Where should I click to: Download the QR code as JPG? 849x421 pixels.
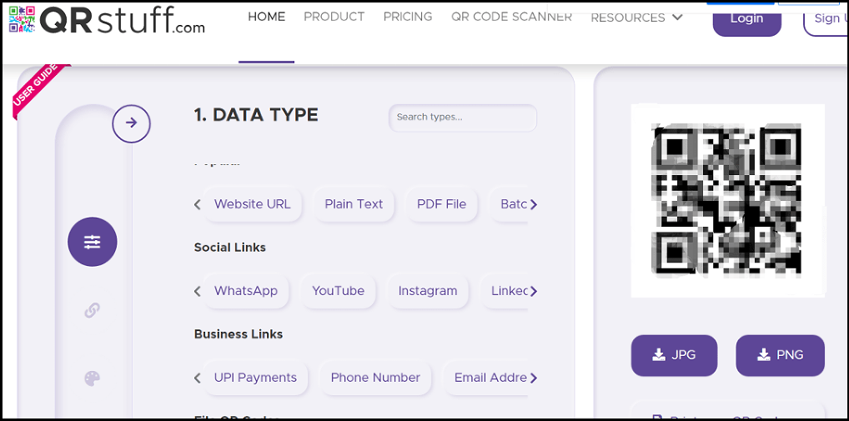pyautogui.click(x=674, y=355)
